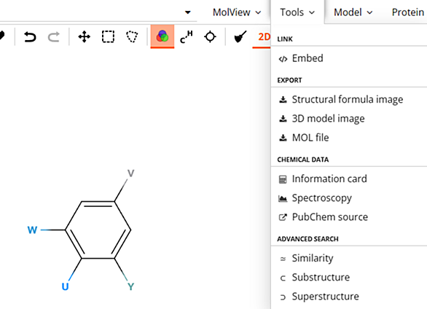Open the MolView dropdown menu

coord(237,12)
